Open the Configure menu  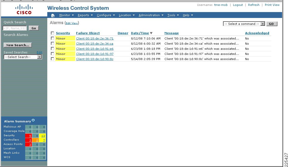pos(106,15)
